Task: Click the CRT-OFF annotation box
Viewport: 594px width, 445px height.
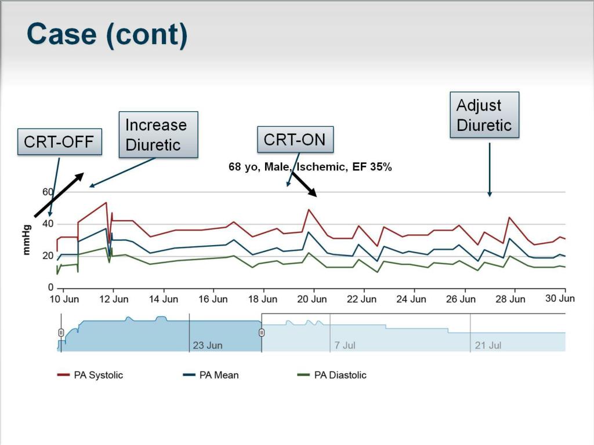Action: tap(60, 142)
